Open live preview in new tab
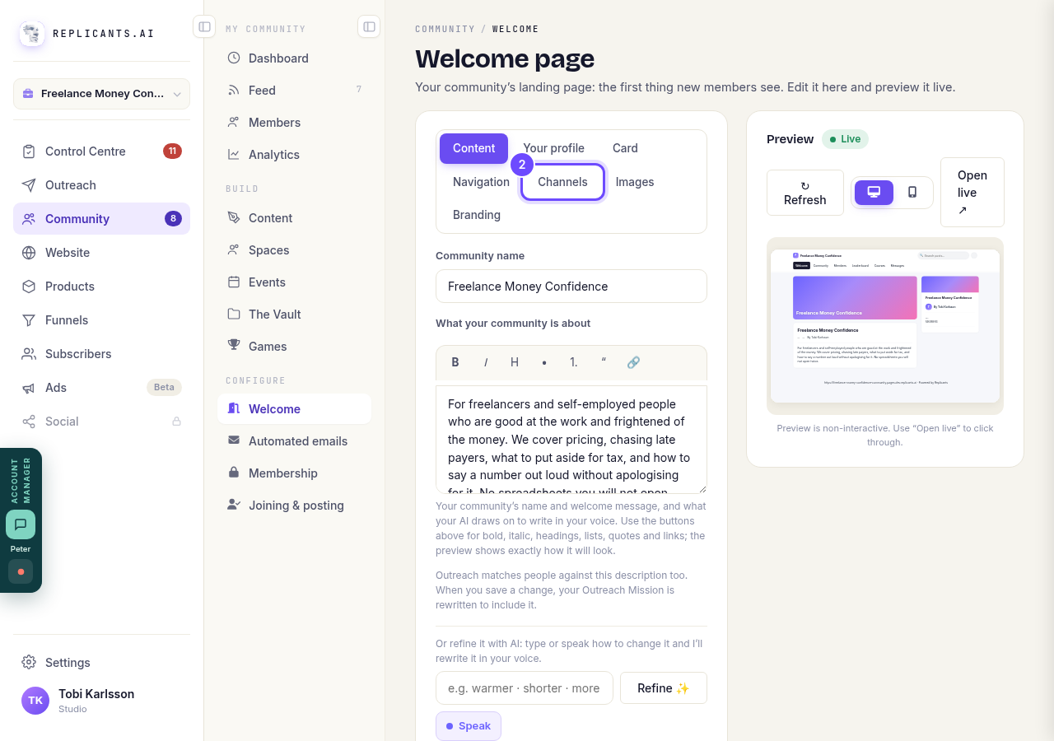Image resolution: width=1054 pixels, height=741 pixels. coord(972,193)
